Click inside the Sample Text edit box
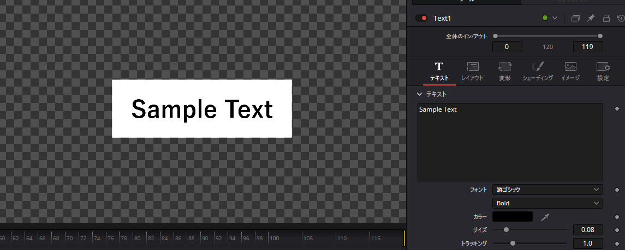 pos(510,142)
